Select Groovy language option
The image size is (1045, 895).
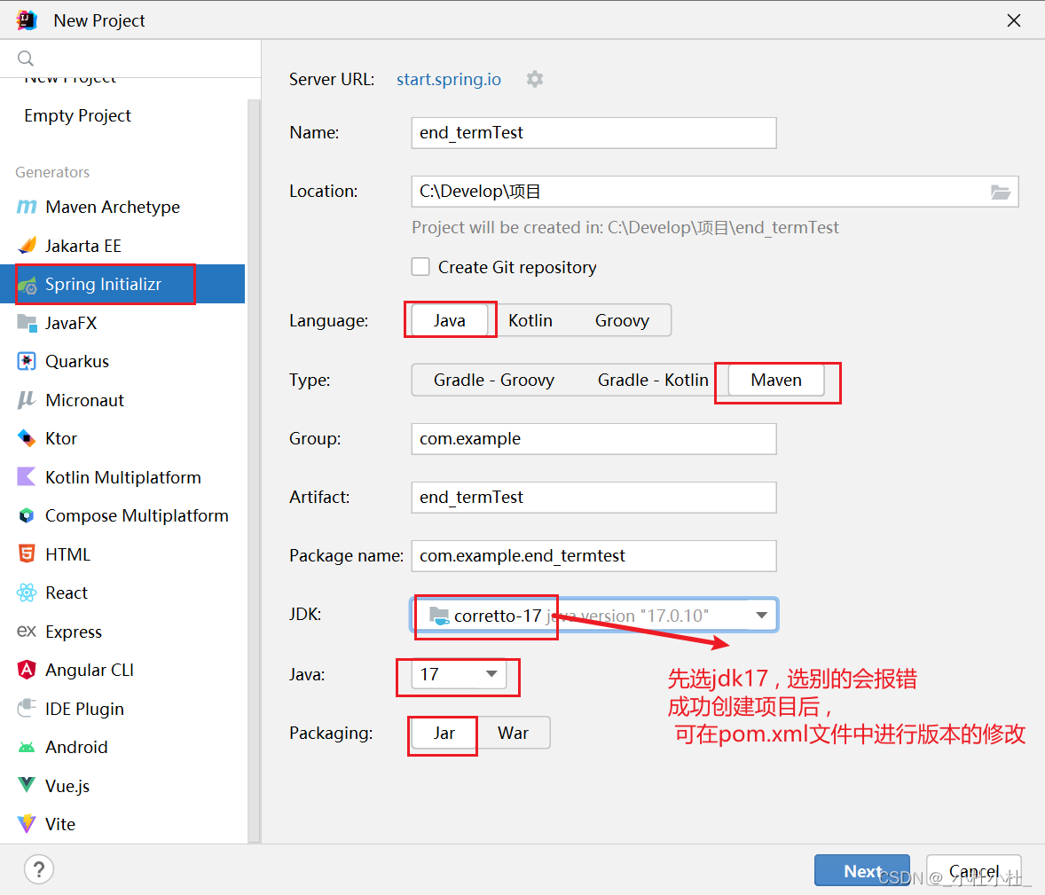click(622, 320)
